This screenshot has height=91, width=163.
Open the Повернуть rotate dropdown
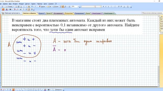point(59,90)
